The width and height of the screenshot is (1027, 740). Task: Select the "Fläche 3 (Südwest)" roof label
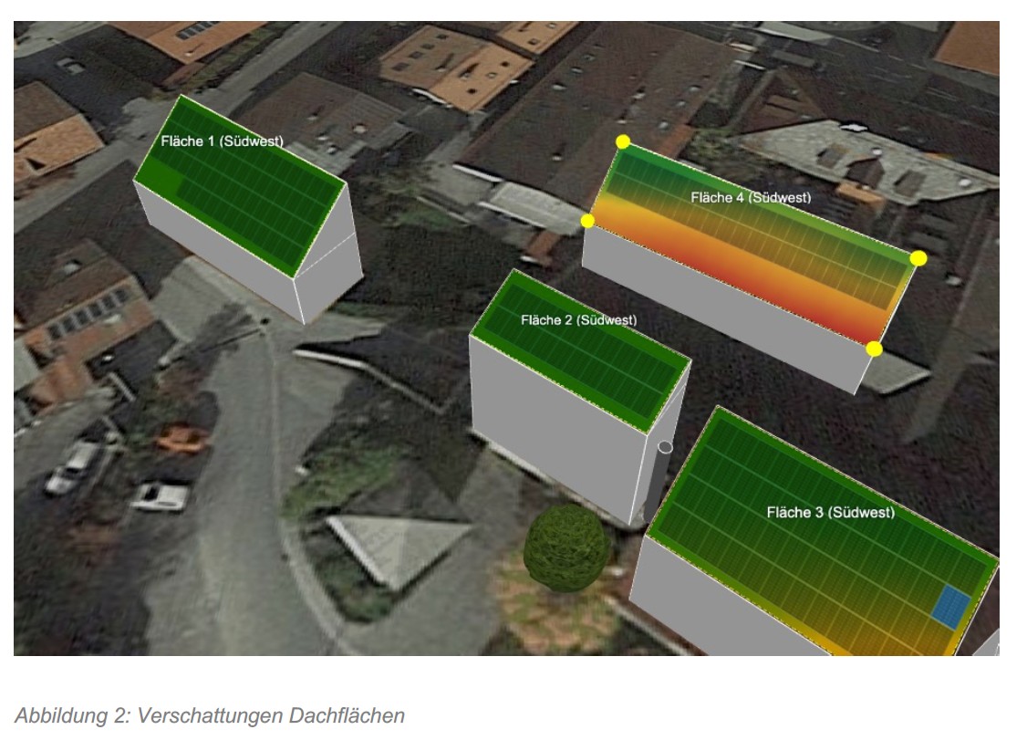831,512
